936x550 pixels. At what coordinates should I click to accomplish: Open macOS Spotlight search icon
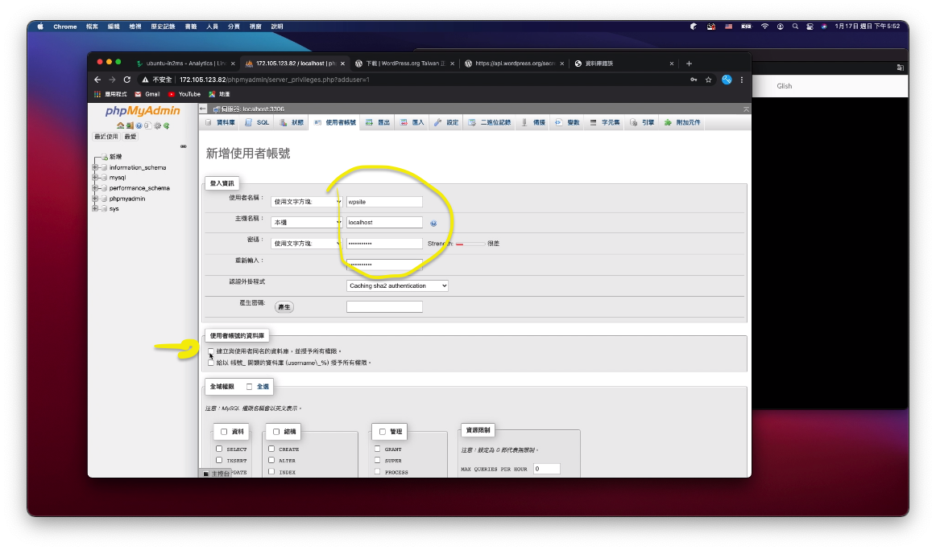tap(795, 27)
